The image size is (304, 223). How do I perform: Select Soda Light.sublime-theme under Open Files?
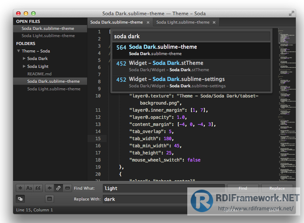point(50,36)
